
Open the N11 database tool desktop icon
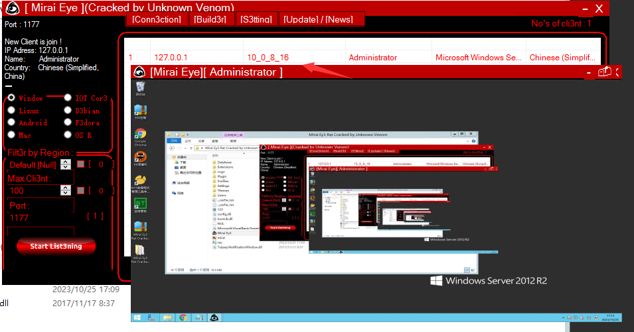tap(140, 184)
